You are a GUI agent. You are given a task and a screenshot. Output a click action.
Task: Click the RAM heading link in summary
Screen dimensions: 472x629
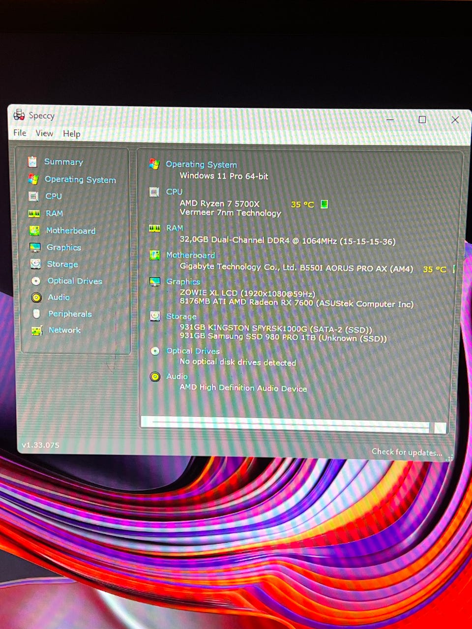(175, 228)
